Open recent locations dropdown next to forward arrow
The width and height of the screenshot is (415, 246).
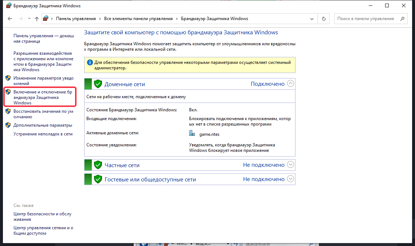click(29, 19)
